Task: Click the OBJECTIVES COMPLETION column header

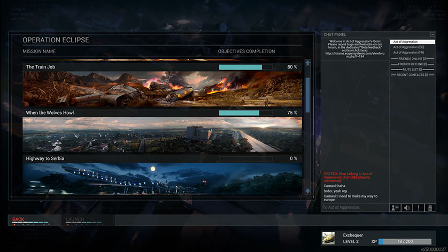Action: [x=246, y=51]
